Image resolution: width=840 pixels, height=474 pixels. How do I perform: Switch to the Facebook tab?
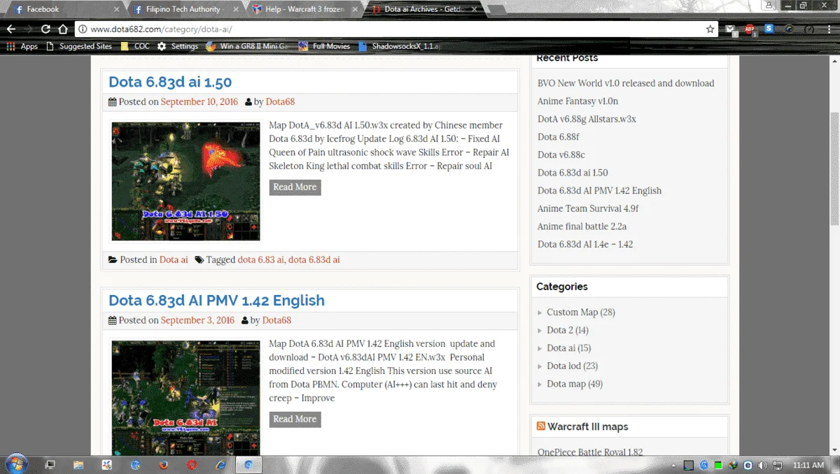[63, 9]
